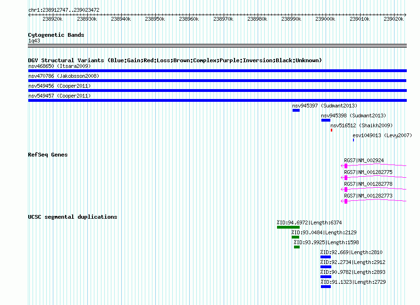Screen dimensions: 420x305
Task: Click the %ID:93.0484|Length:2129 label
Action: 324,232
